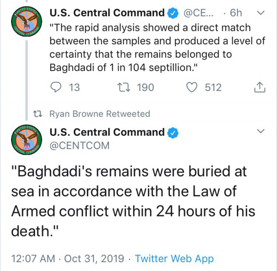Click the reply icon with 13 replies
Image resolution: width=277 pixels, height=271 pixels.
tap(56, 87)
